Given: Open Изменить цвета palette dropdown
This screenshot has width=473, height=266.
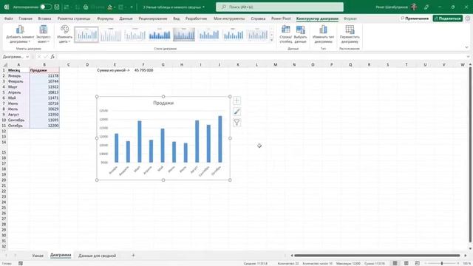Looking at the screenshot, I should 64,34.
